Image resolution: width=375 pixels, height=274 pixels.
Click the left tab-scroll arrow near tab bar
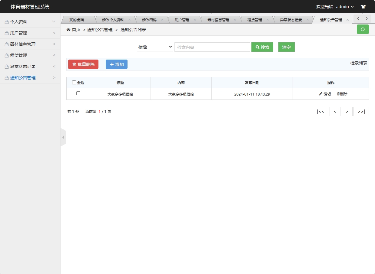358,18
